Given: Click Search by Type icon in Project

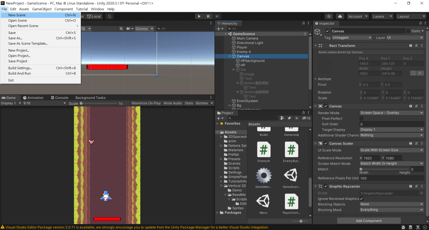Looking at the screenshot, I should pyautogui.click(x=282, y=118).
